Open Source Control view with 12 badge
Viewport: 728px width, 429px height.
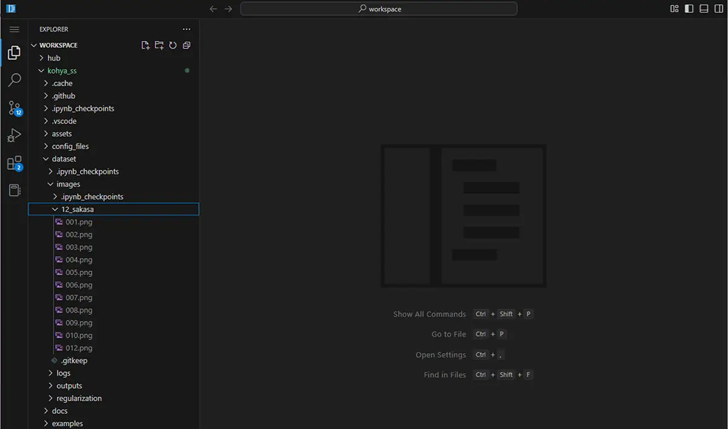[15, 109]
